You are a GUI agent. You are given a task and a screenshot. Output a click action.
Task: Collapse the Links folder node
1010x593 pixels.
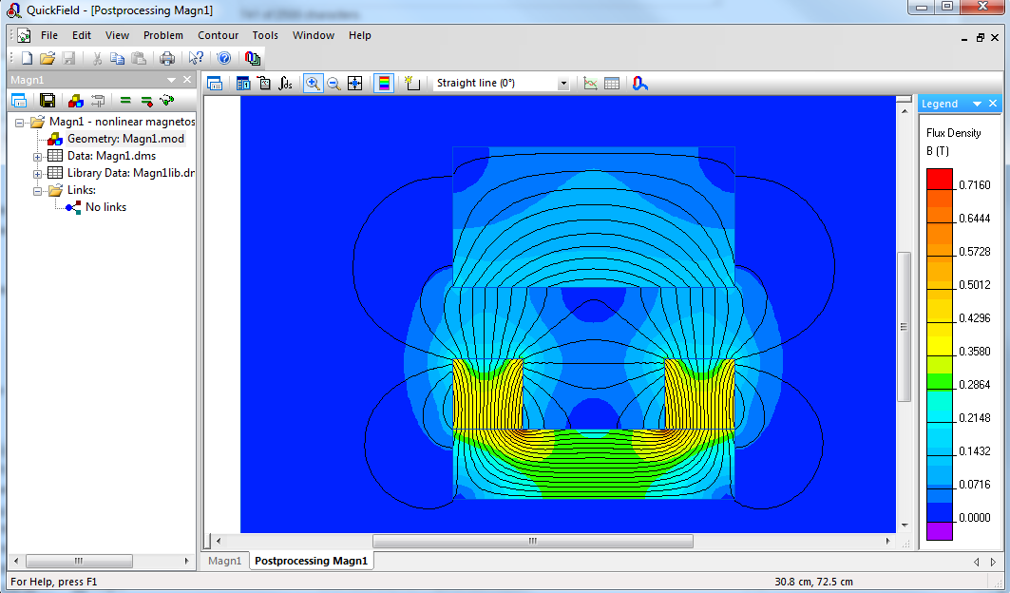point(37,191)
